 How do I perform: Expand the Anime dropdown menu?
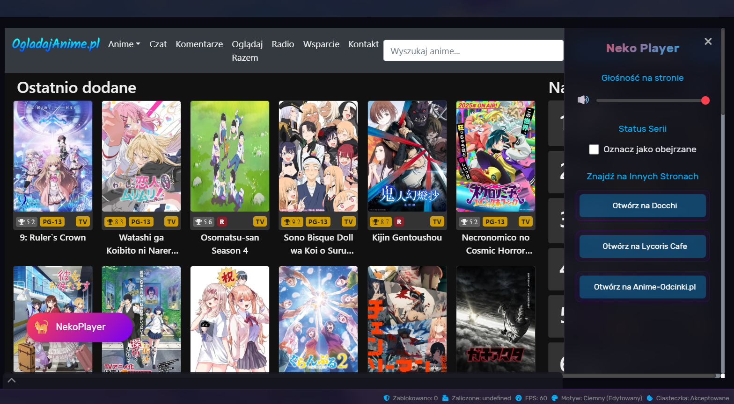[124, 44]
